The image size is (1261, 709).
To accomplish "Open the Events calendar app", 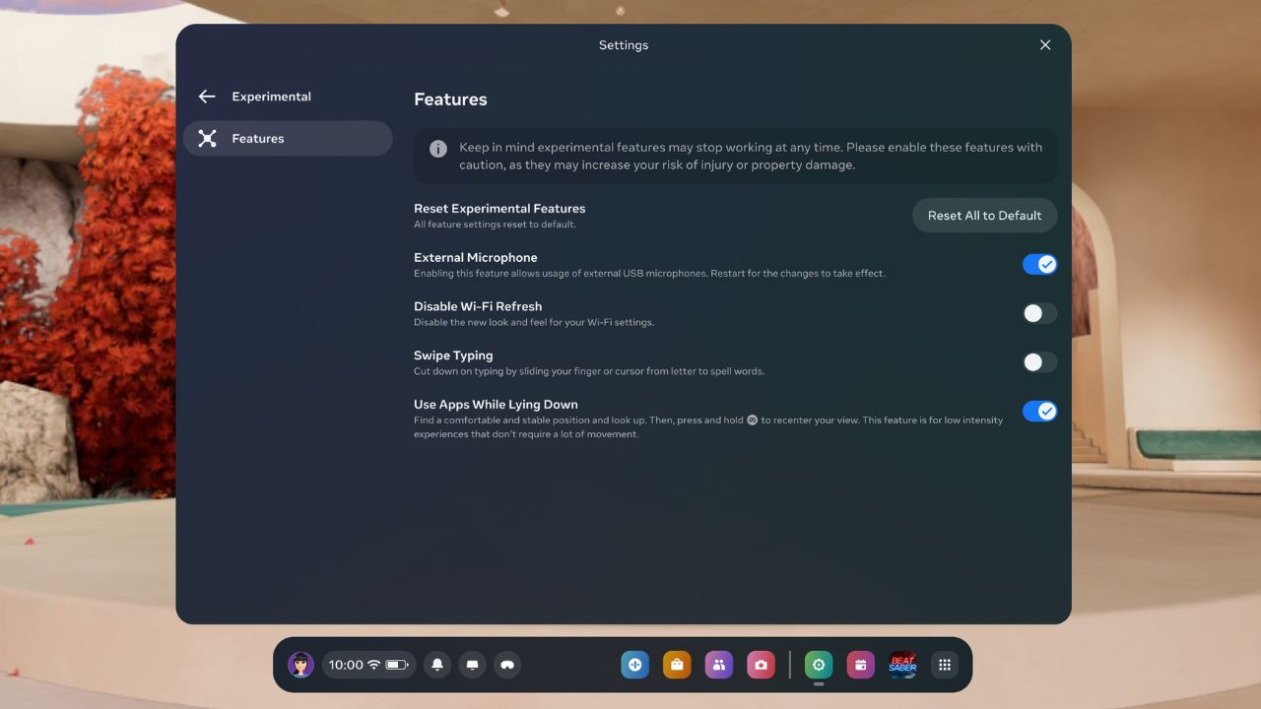I will pyautogui.click(x=860, y=665).
